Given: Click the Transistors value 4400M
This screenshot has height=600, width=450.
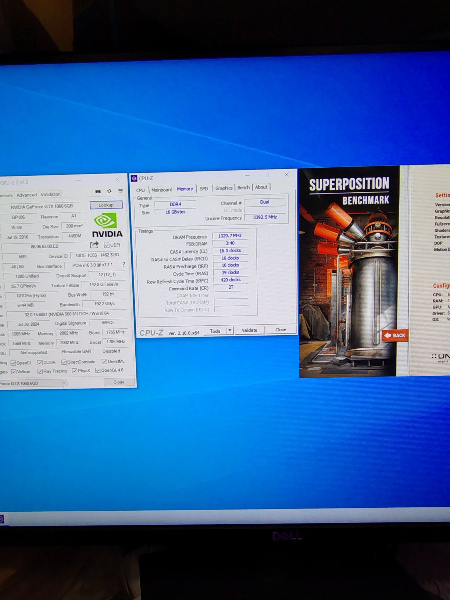Looking at the screenshot, I should (75, 236).
